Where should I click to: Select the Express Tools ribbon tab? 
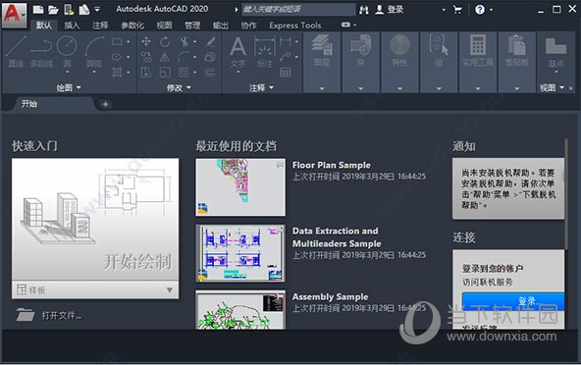pyautogui.click(x=295, y=26)
